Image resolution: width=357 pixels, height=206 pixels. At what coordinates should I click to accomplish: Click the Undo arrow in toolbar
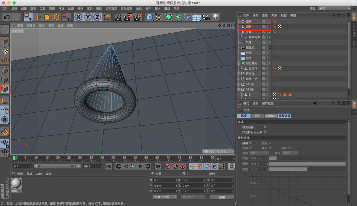(7, 17)
